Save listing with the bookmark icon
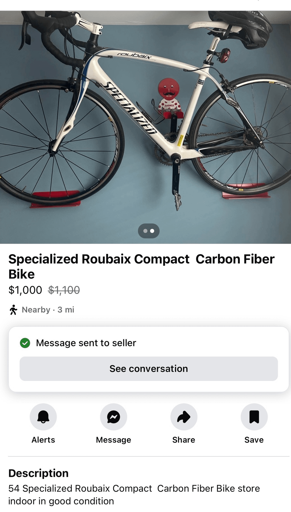Image resolution: width=291 pixels, height=512 pixels. pos(254,417)
